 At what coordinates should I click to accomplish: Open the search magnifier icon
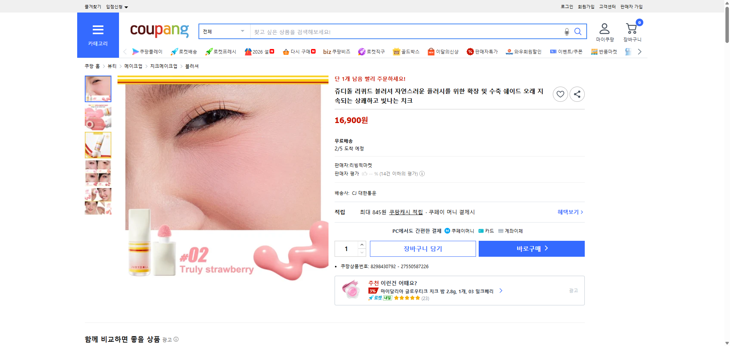pyautogui.click(x=578, y=32)
